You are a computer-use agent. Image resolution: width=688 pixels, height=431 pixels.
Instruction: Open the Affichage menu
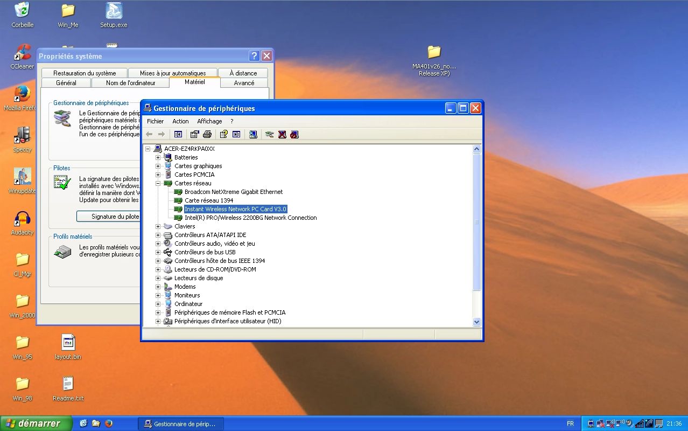(209, 121)
